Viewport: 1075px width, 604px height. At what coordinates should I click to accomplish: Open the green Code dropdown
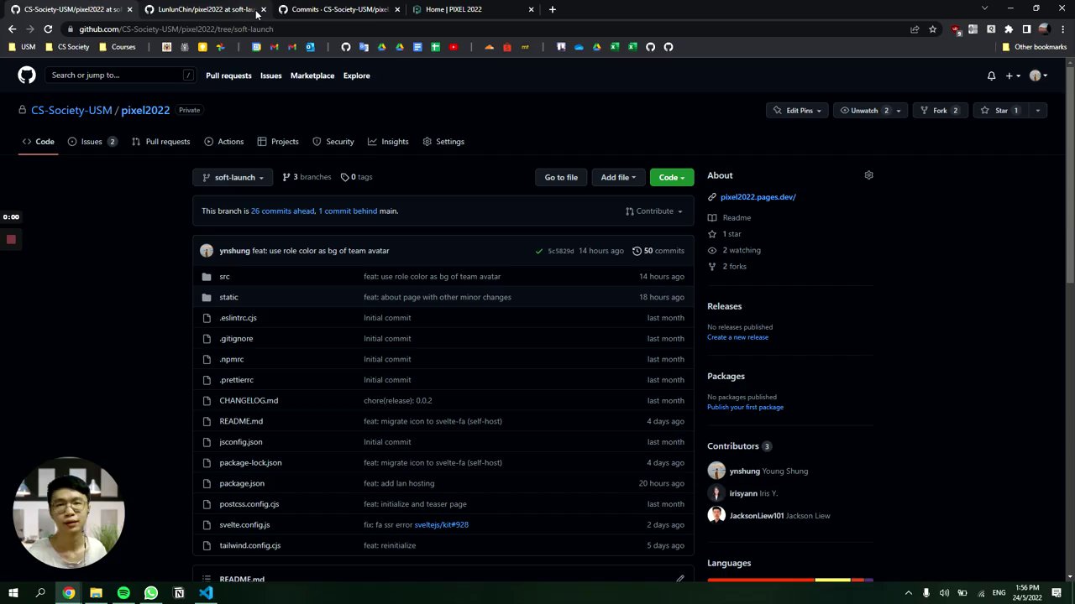(671, 178)
